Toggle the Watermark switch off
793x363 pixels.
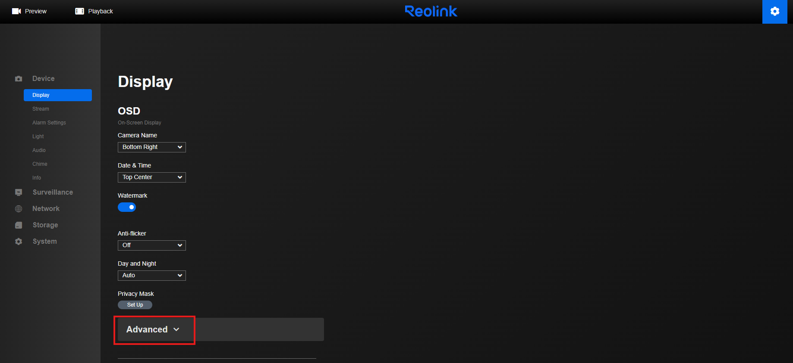click(127, 207)
